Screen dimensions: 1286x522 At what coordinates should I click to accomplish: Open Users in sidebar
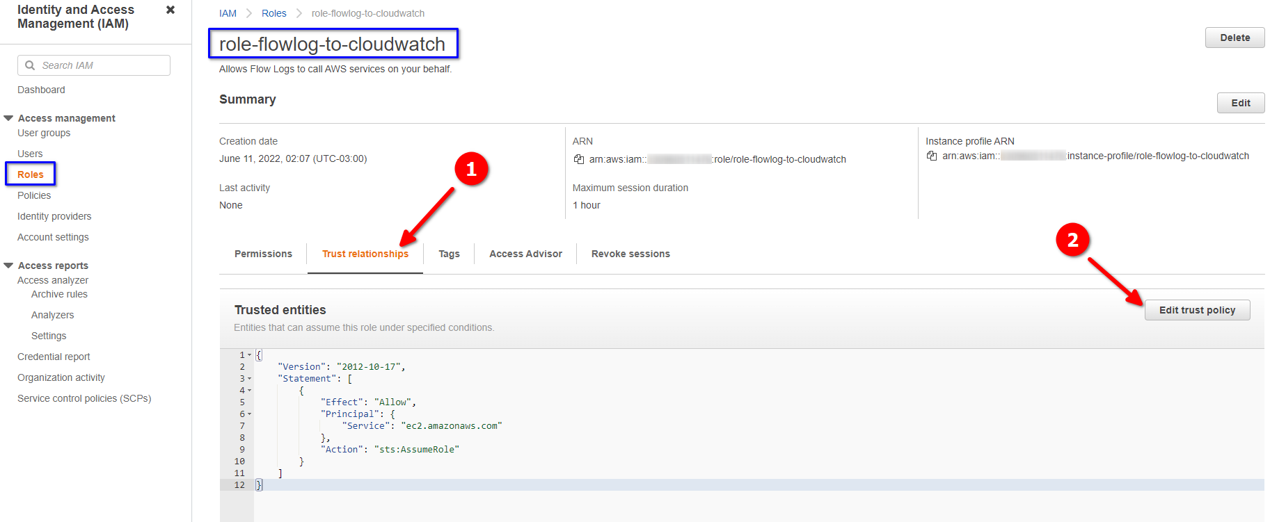tap(30, 154)
